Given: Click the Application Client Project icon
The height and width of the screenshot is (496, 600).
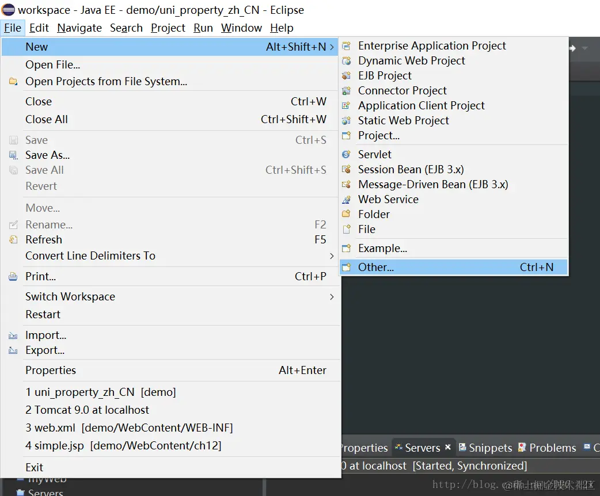Looking at the screenshot, I should tap(346, 105).
